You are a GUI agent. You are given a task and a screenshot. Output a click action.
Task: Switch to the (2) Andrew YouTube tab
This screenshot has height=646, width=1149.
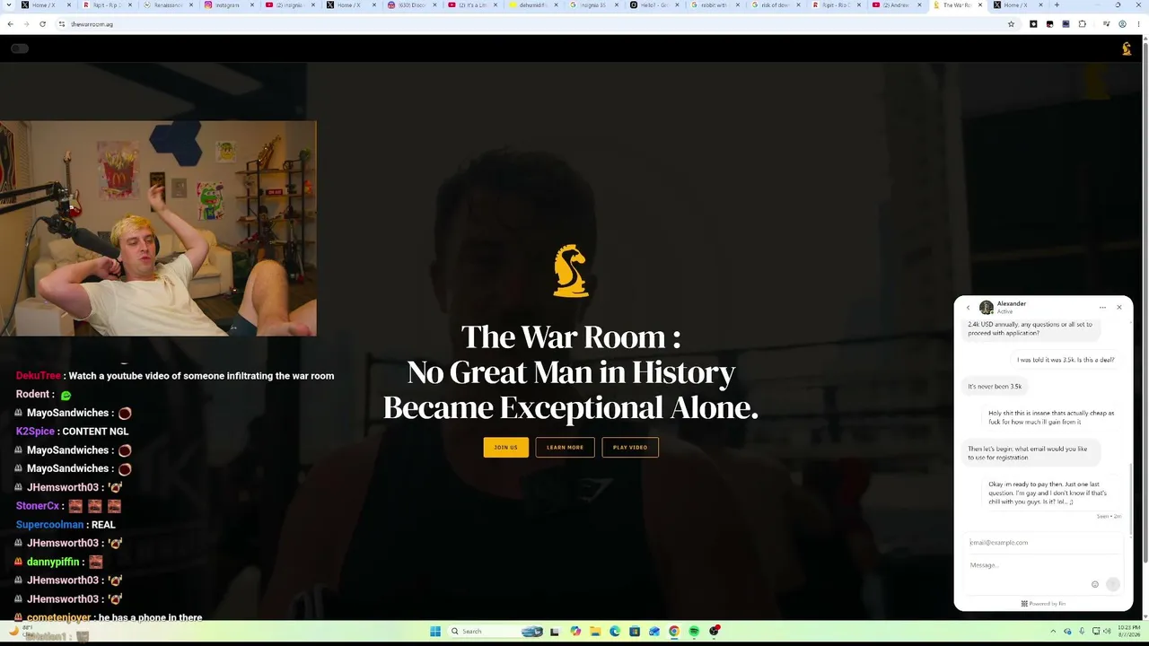[x=896, y=5]
